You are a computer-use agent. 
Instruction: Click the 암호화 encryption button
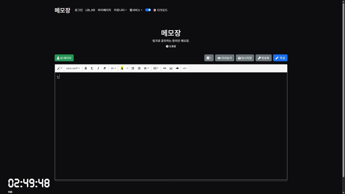(x=264, y=58)
